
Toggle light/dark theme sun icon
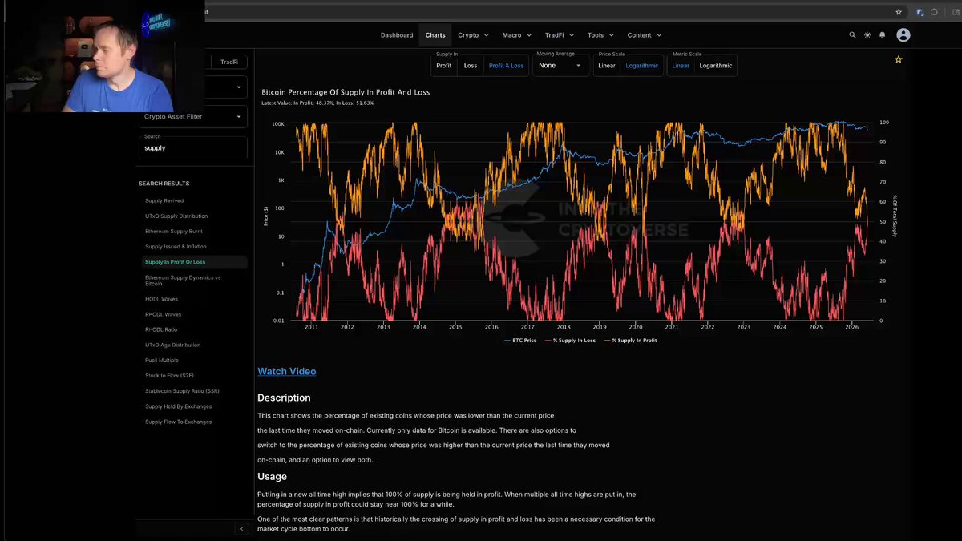(867, 35)
